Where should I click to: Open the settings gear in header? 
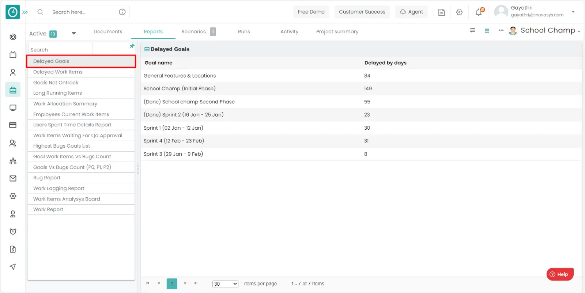point(459,12)
